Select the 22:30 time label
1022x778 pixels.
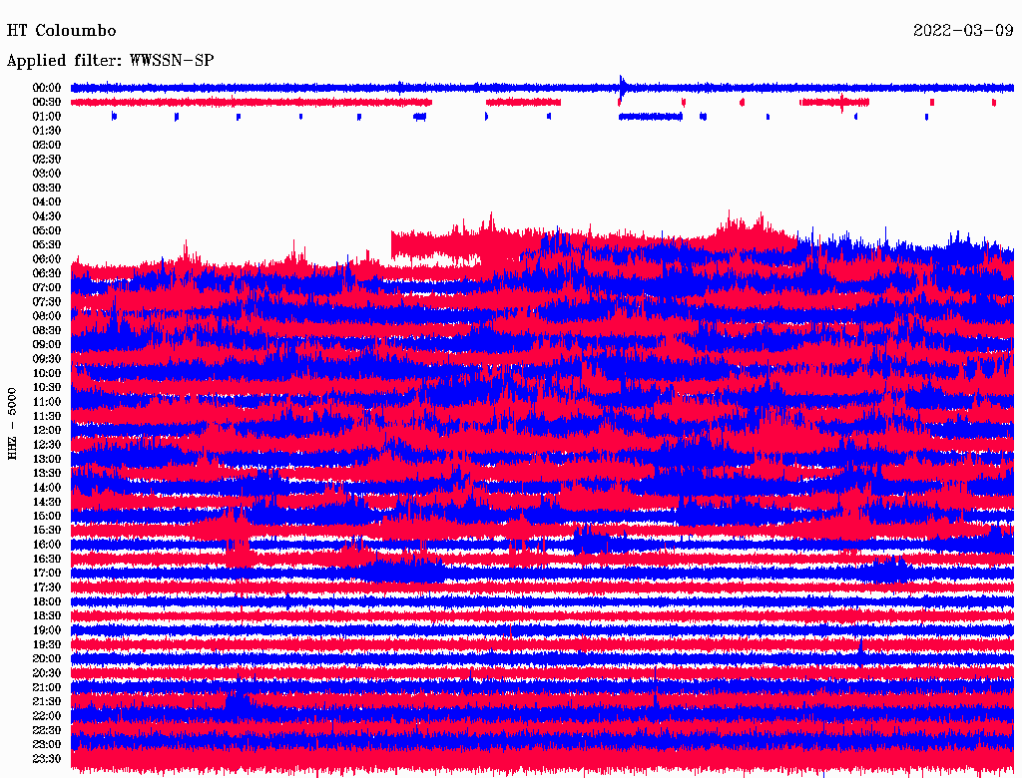point(47,730)
